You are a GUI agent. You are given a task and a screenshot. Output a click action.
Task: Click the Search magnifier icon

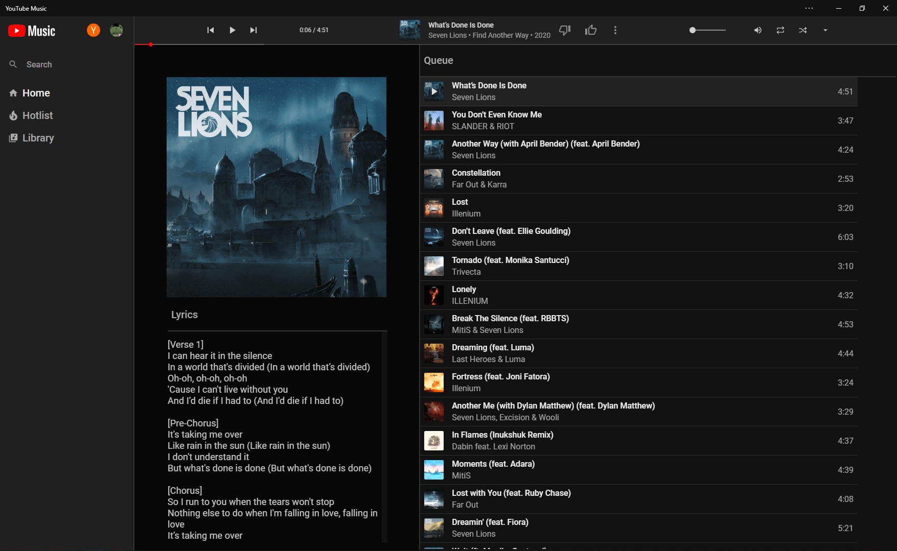pyautogui.click(x=13, y=64)
